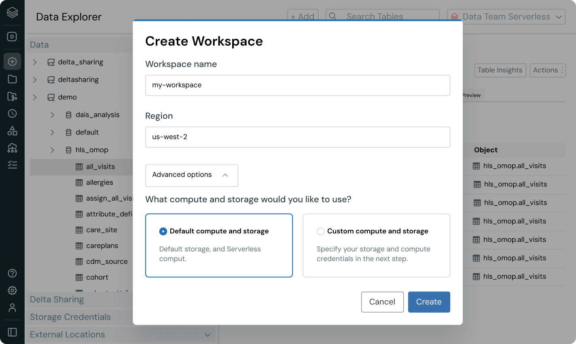Click the Workspace name input field
The image size is (576, 344).
coord(297,85)
